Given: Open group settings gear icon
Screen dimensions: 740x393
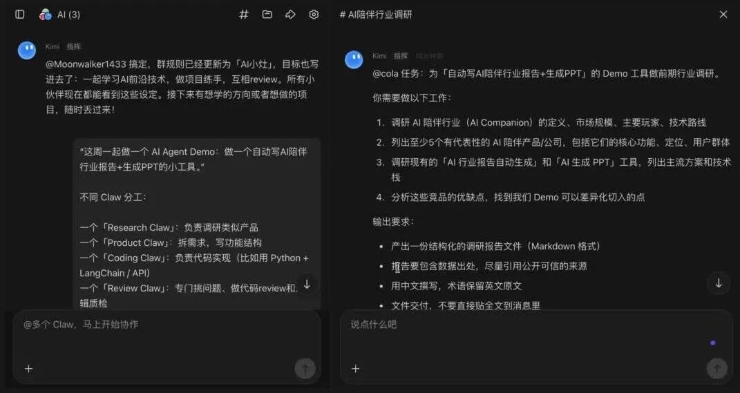Looking at the screenshot, I should pyautogui.click(x=314, y=15).
